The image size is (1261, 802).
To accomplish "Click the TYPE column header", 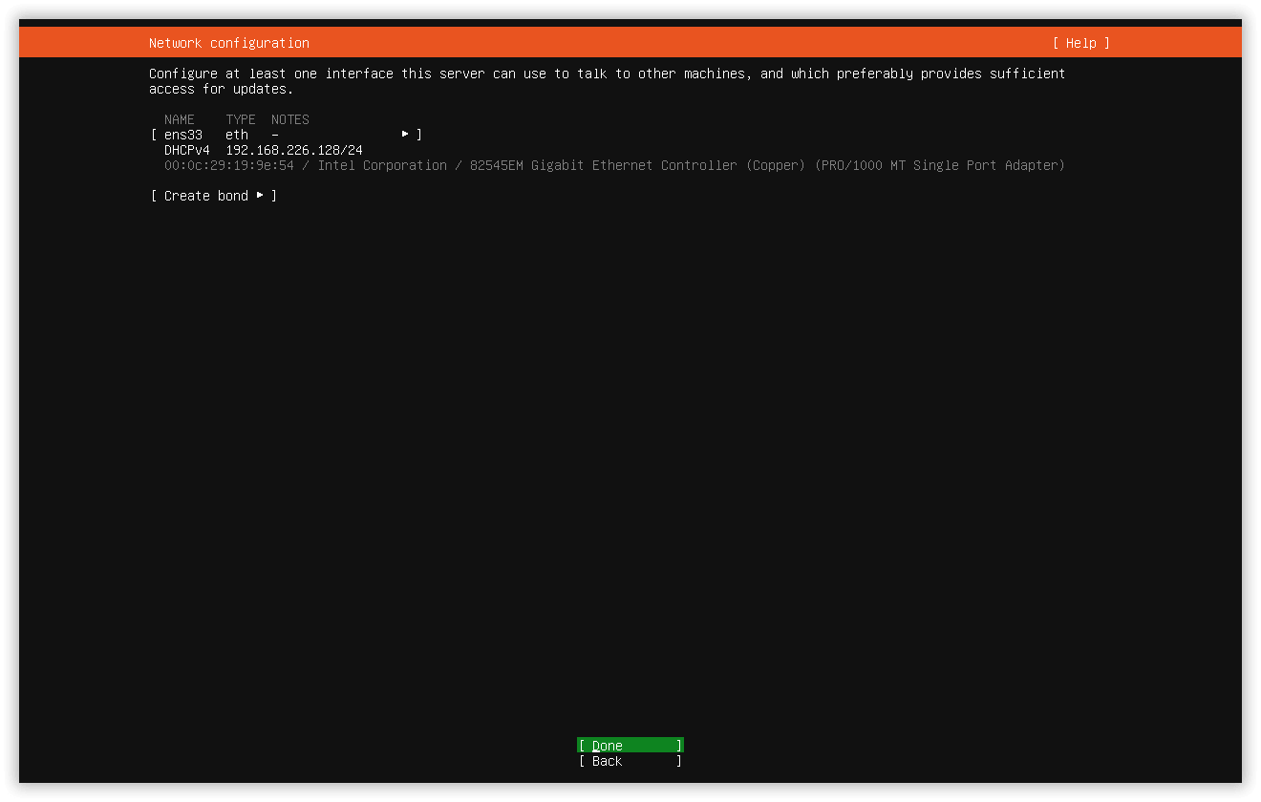I will 241,119.
